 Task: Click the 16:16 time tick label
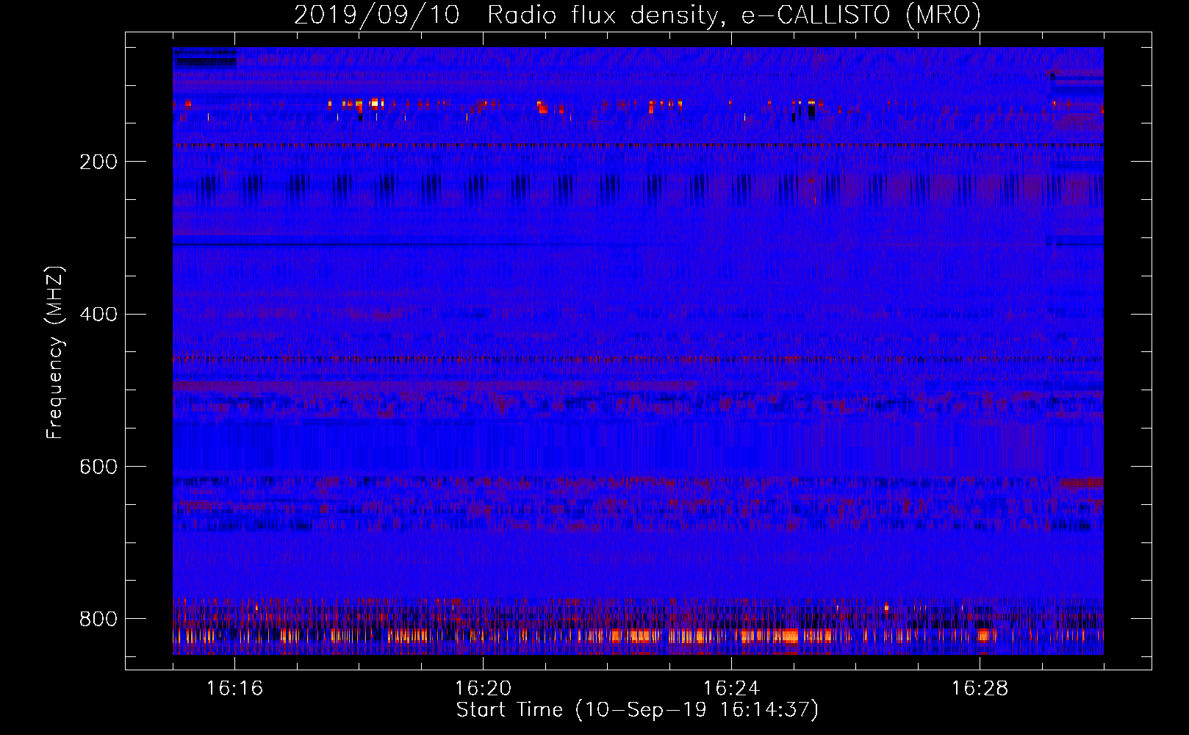pos(234,689)
